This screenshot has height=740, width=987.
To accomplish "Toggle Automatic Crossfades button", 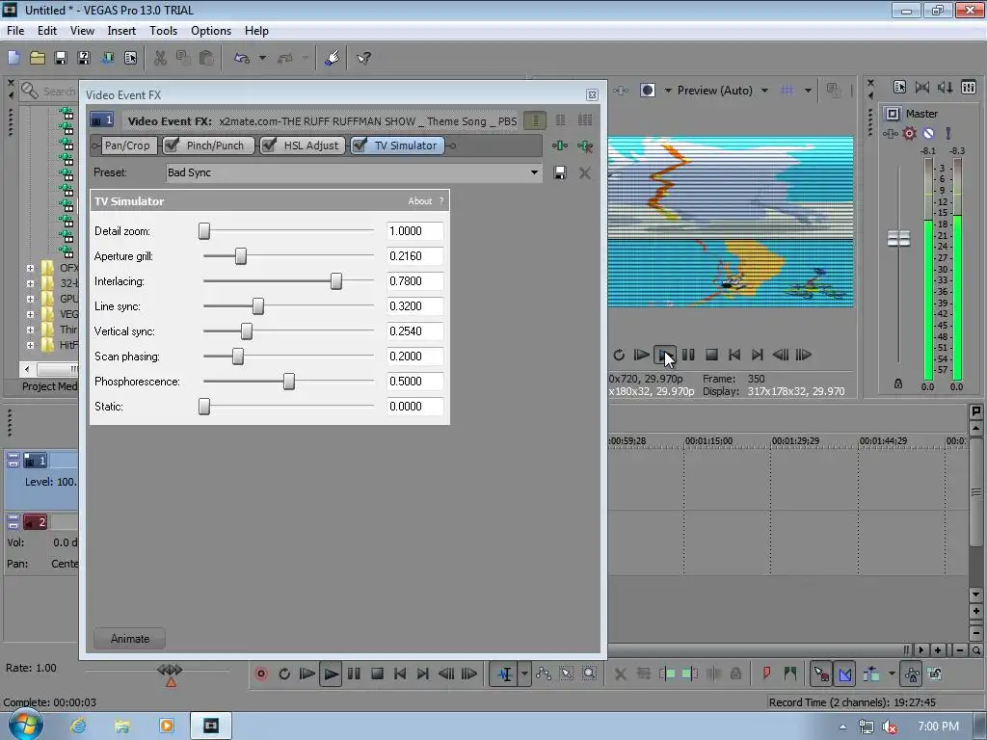I will click(x=844, y=674).
